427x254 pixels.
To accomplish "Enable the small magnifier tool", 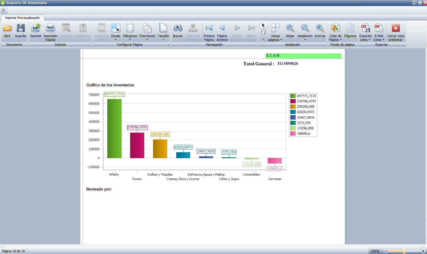I will tap(263, 39).
